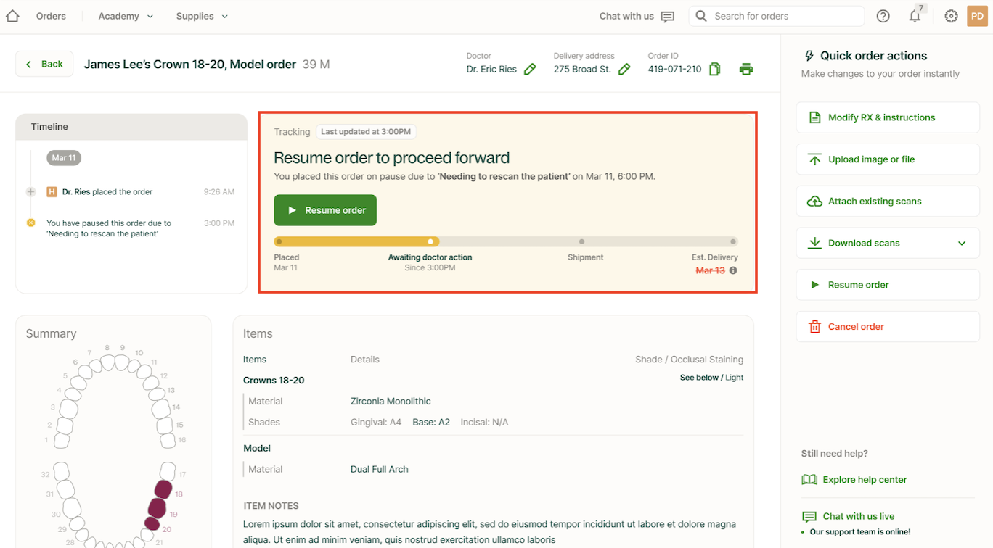Viewport: 993px width, 548px height.
Task: Edit delivery address with the pencil icon
Action: tap(624, 70)
